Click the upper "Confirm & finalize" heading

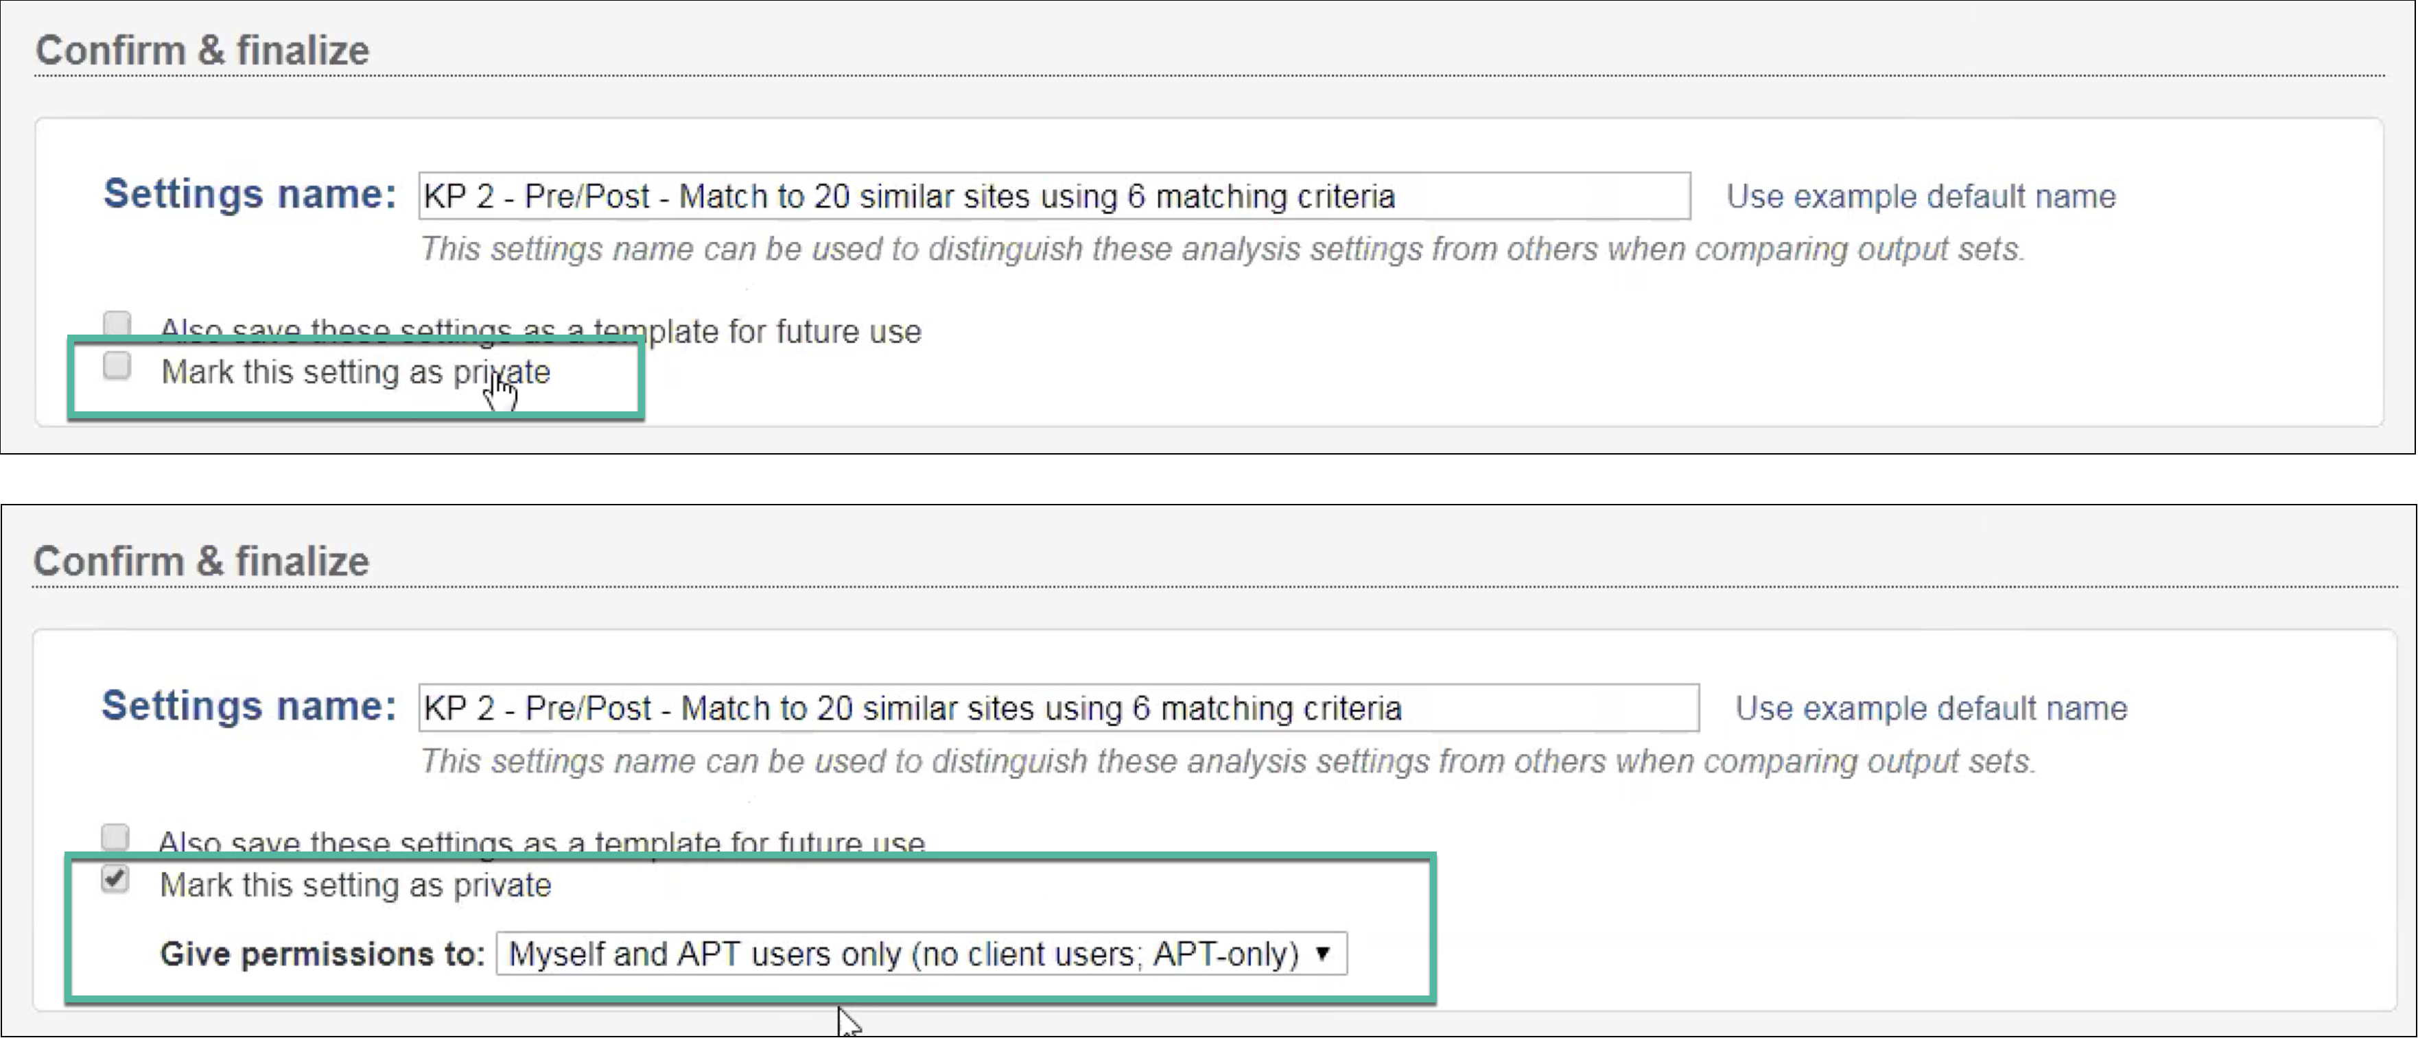202,51
